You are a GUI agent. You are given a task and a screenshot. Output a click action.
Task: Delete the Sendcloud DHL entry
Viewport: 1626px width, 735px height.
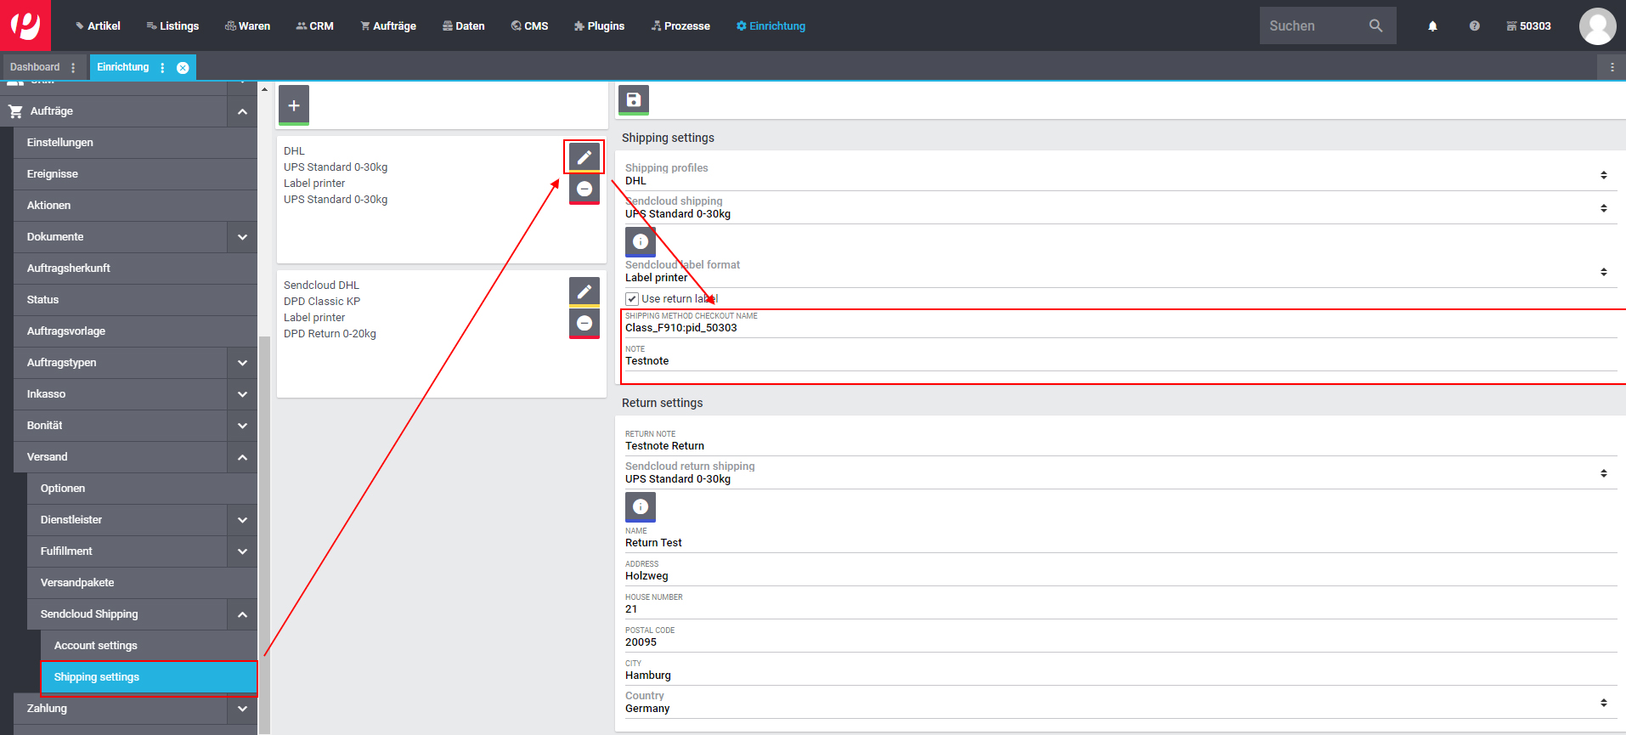[584, 324]
